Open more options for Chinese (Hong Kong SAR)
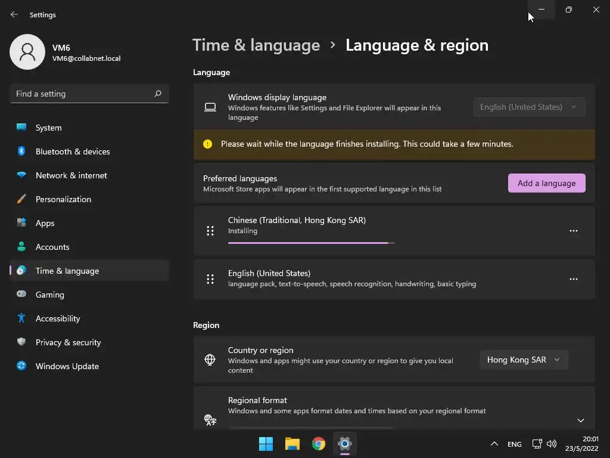This screenshot has width=610, height=458. [574, 231]
